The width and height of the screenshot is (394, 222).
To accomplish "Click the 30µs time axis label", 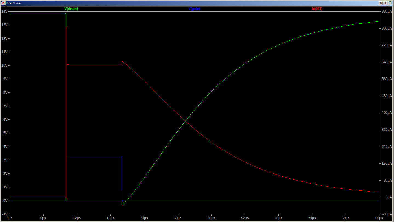I will 178,218.
